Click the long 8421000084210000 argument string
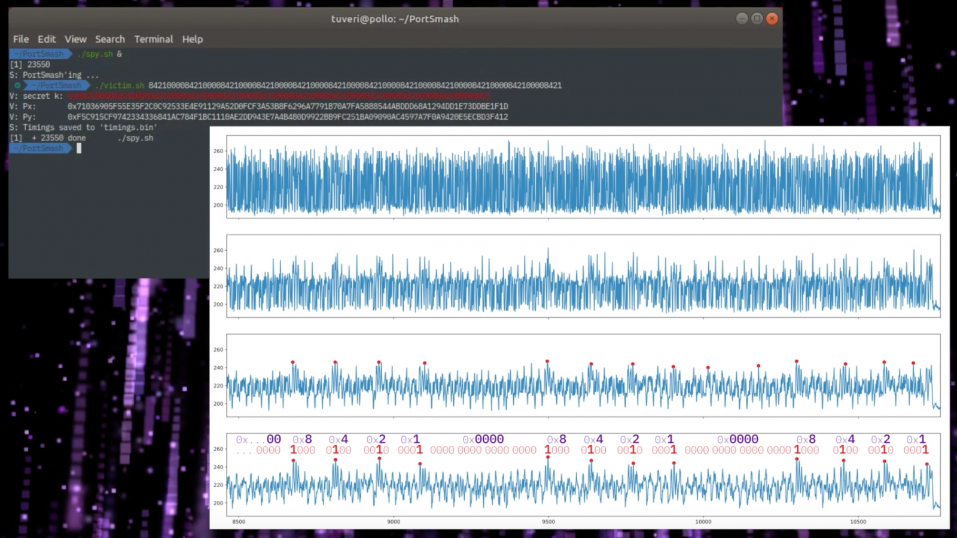Screen dimensions: 957x538 355,86
